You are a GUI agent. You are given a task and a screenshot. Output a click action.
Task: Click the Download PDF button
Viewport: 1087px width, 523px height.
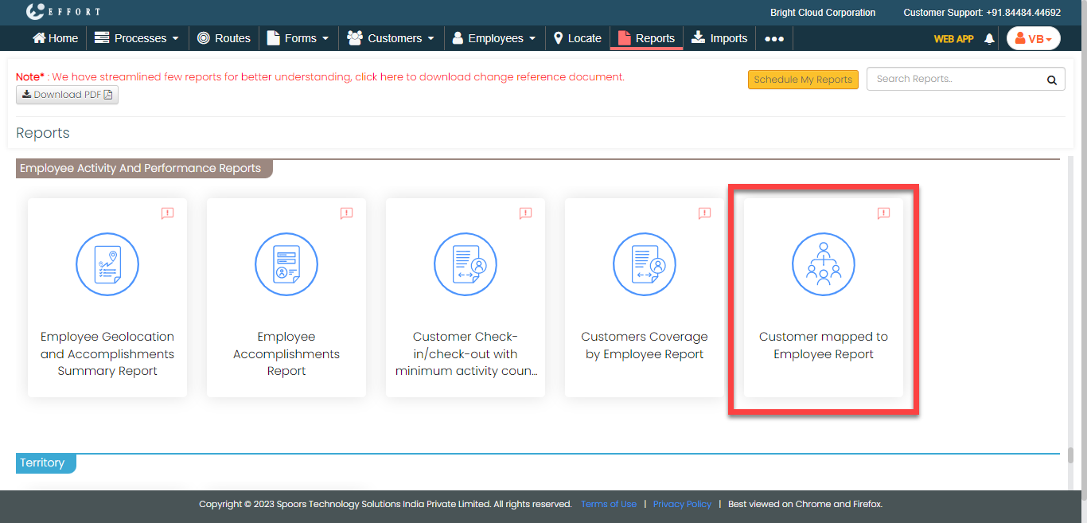(67, 95)
